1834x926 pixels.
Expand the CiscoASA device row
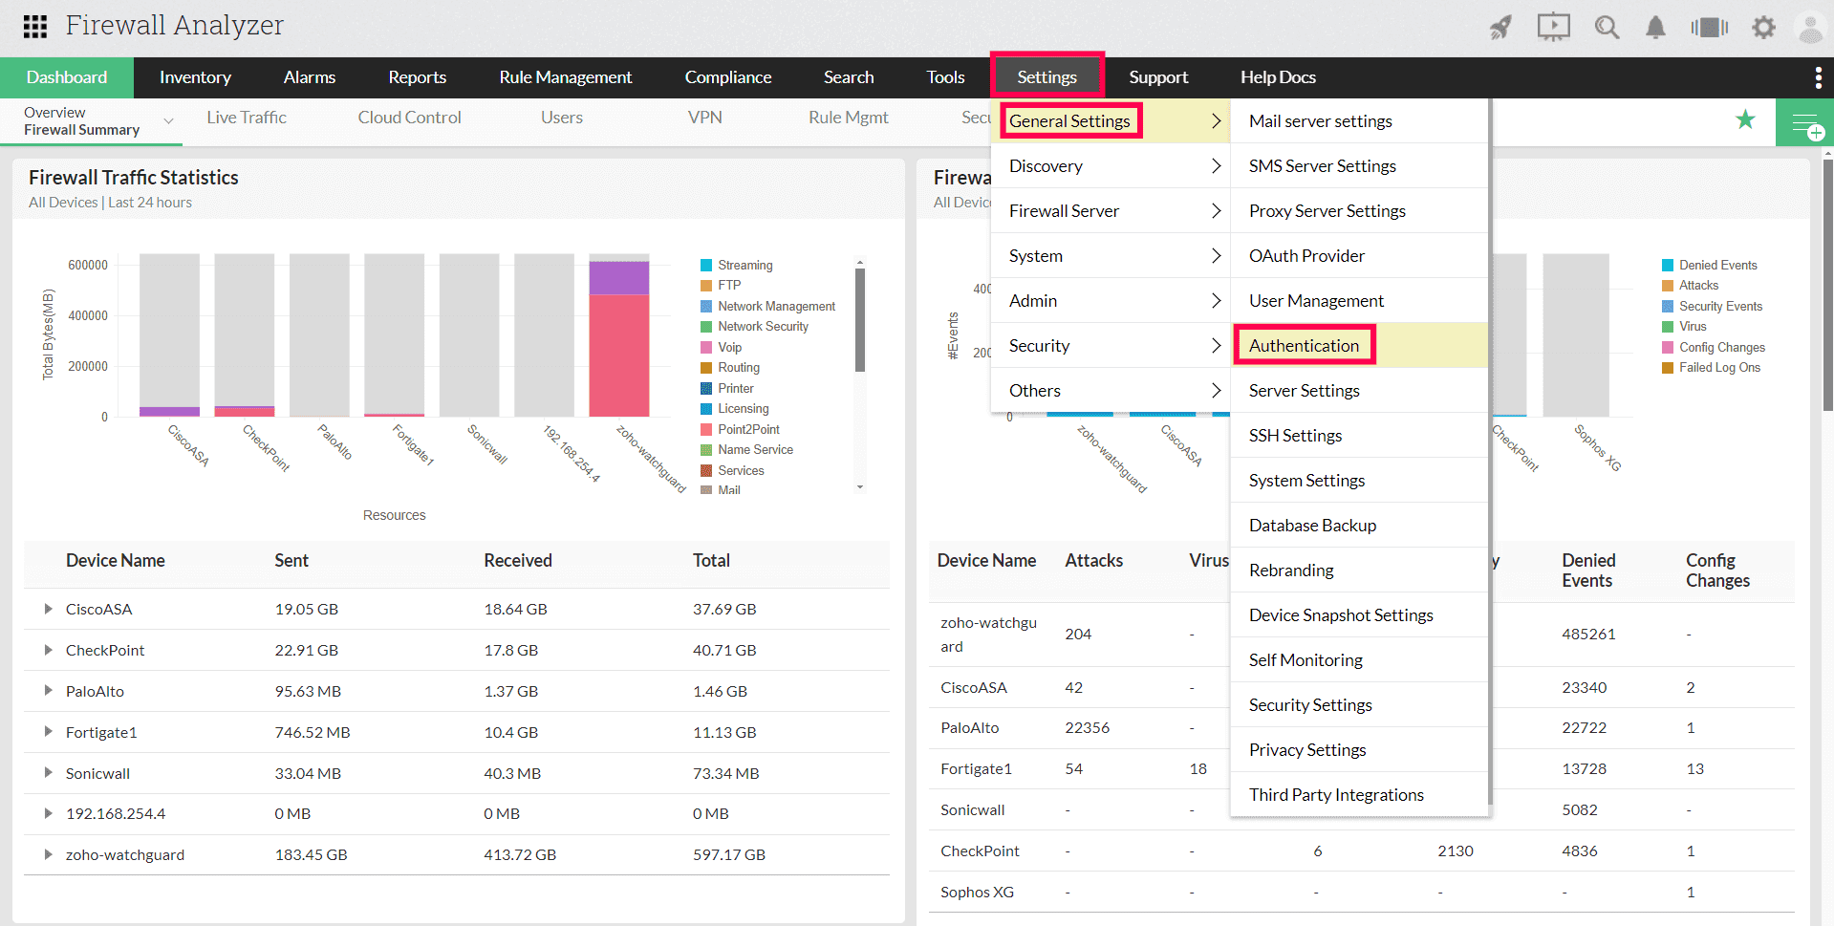48,609
